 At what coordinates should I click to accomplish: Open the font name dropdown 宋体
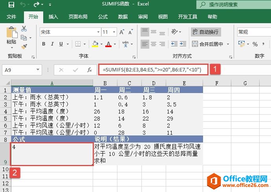[x=69, y=32]
